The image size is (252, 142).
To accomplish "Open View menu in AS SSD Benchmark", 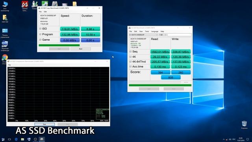I will pyautogui.click(x=141, y=32).
